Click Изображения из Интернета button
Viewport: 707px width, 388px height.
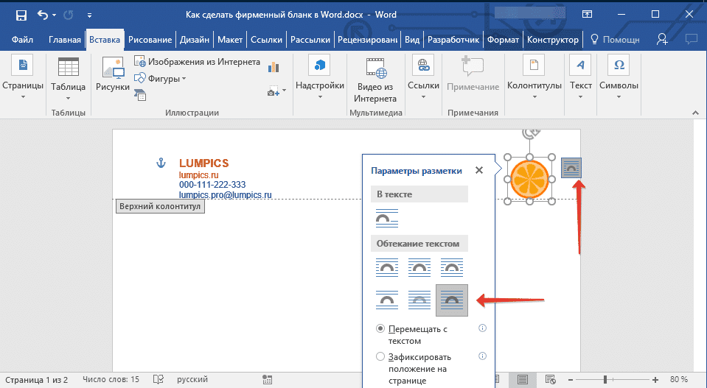pos(197,62)
